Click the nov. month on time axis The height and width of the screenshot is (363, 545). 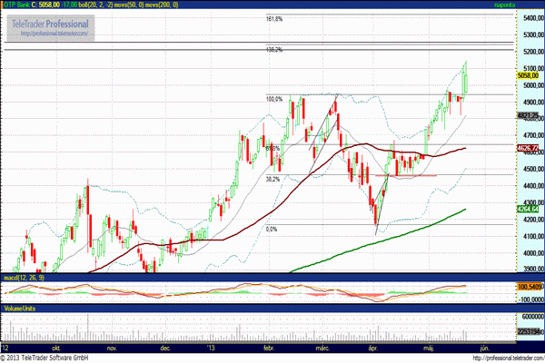(x=112, y=348)
